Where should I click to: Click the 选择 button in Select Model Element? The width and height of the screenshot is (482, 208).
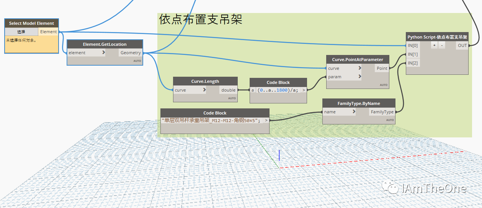pos(21,32)
